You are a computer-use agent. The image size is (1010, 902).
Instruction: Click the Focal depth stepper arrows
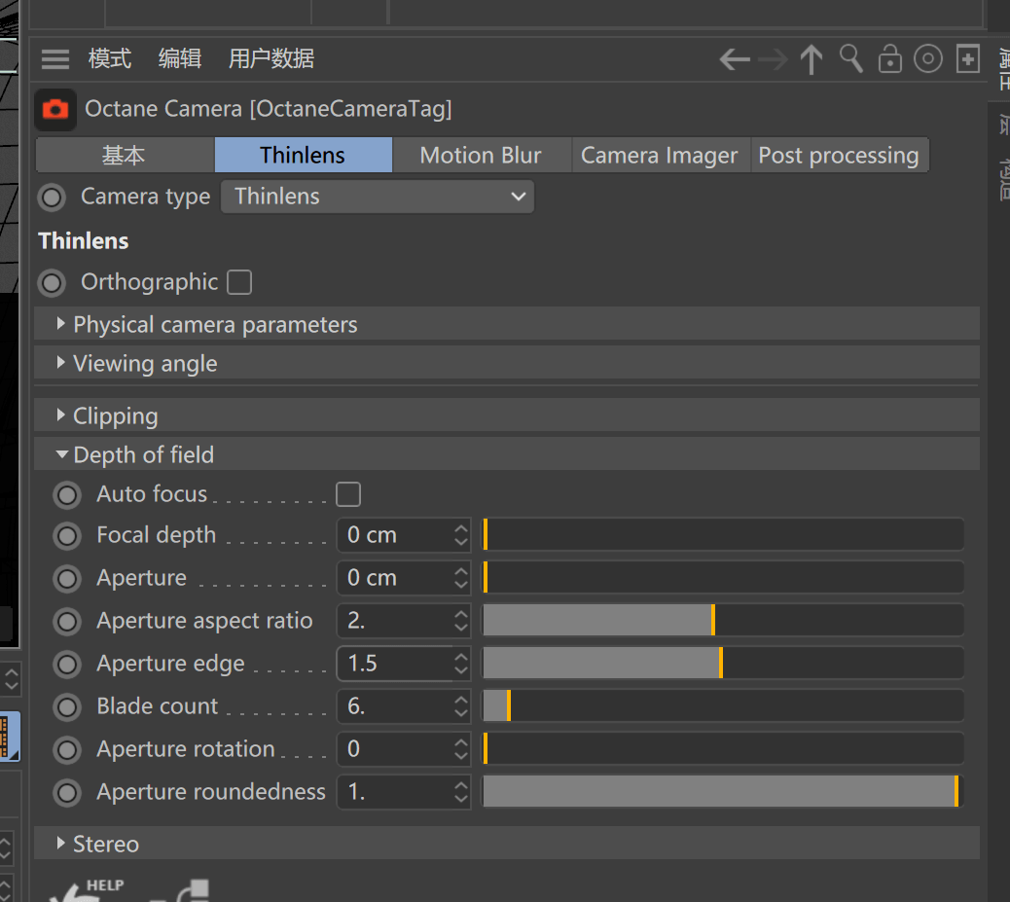pyautogui.click(x=461, y=535)
